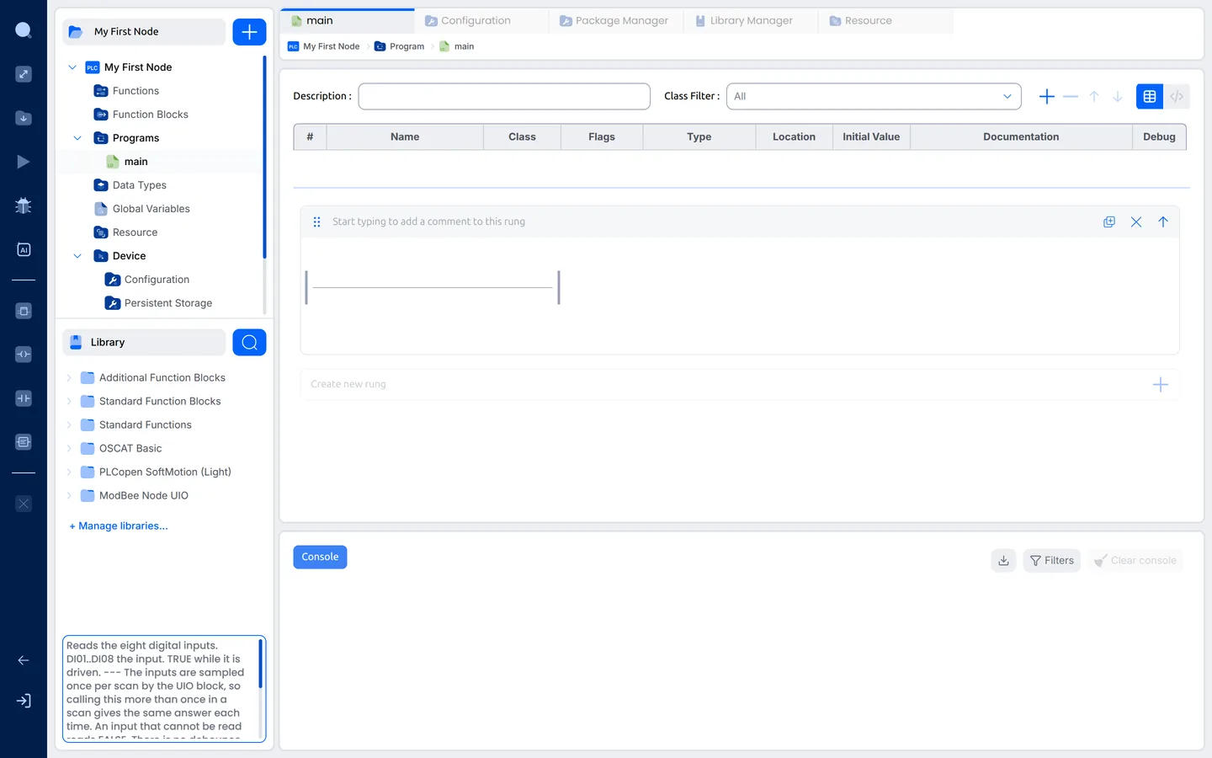Click the Function Blocks tree item
This screenshot has height=758, width=1212.
tap(151, 115)
